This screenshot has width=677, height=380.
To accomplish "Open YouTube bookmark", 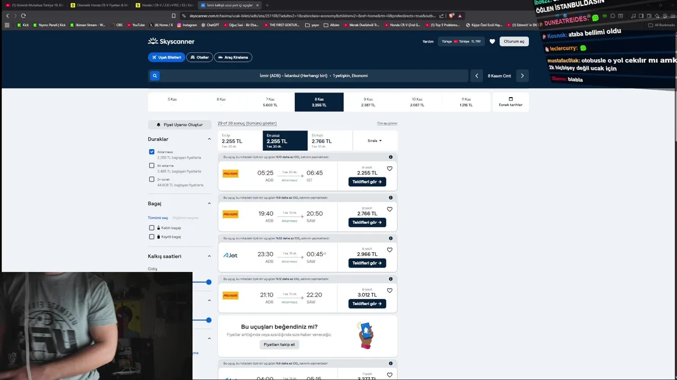I will [x=135, y=25].
